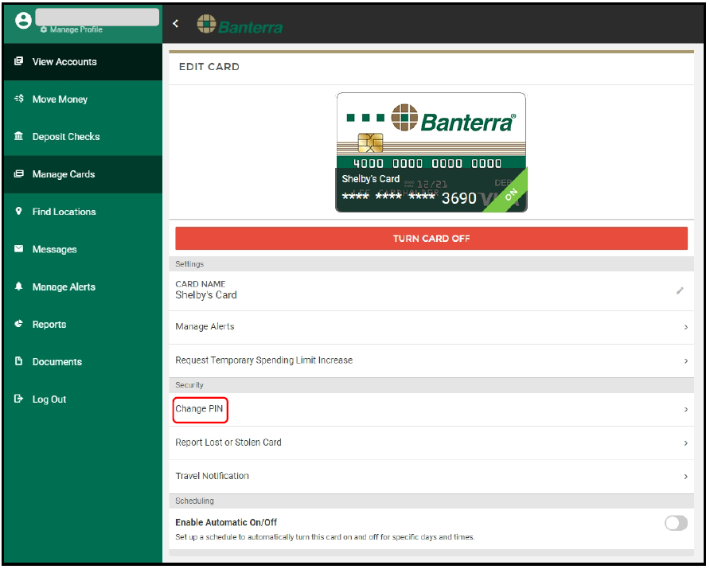Open View Accounts in the sidebar

tap(64, 62)
